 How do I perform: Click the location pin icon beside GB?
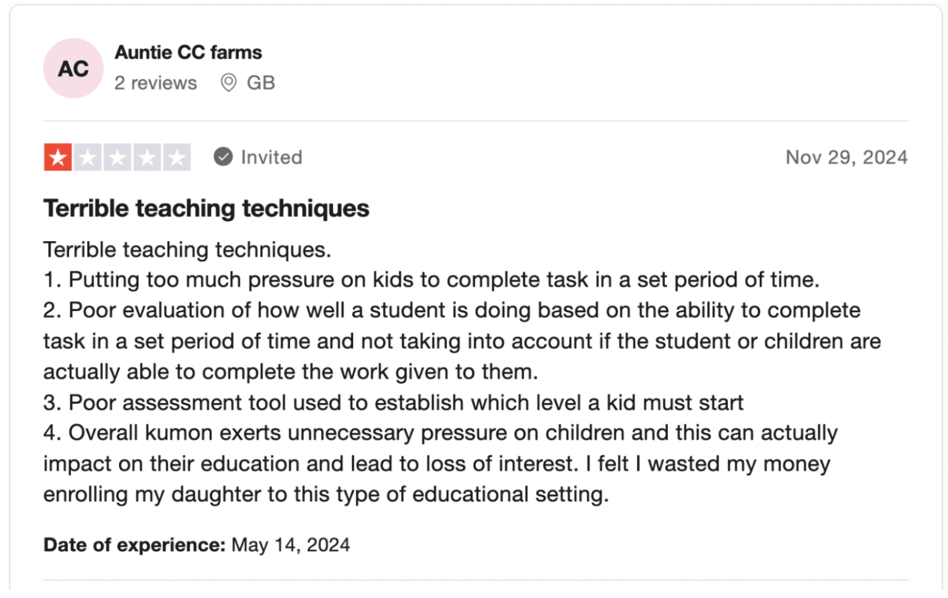point(228,82)
